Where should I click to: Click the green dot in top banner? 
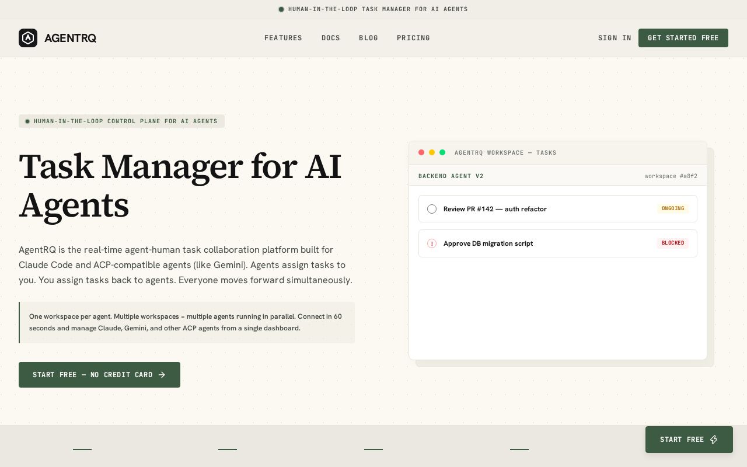(281, 9)
